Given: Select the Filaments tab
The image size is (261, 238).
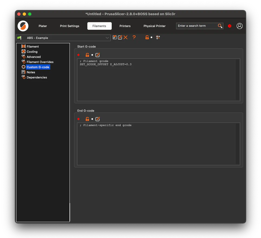Looking at the screenshot, I should pos(99,26).
